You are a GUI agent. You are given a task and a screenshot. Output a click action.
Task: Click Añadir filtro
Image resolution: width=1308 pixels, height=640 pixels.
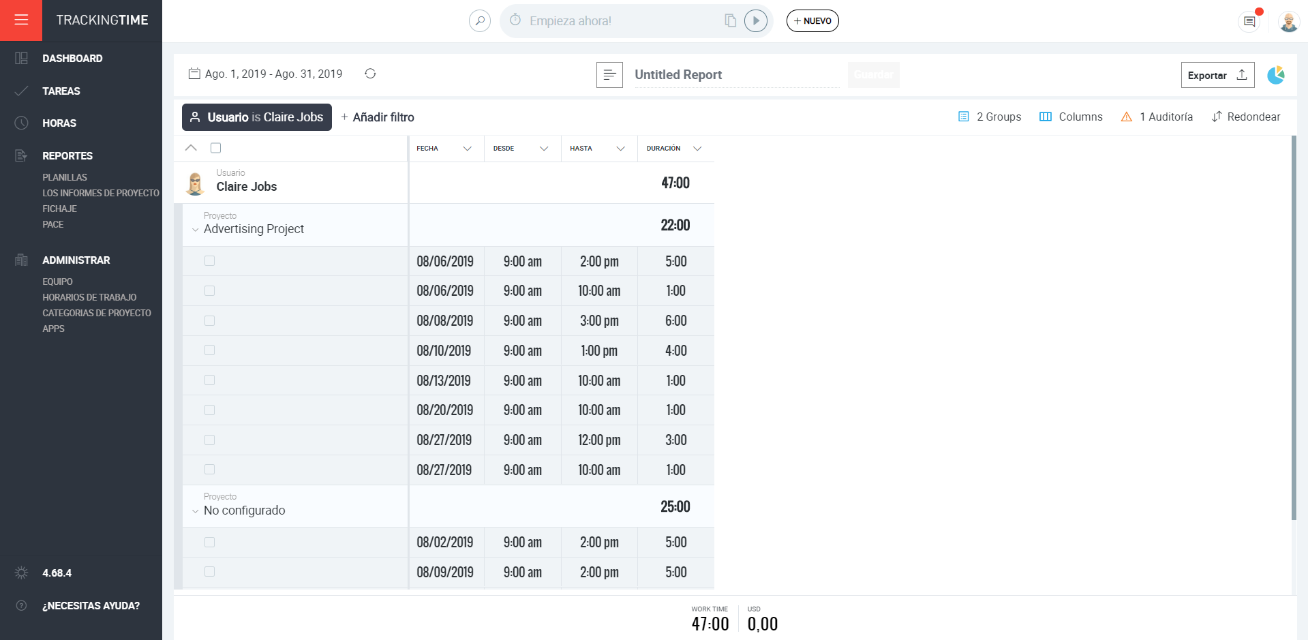378,117
